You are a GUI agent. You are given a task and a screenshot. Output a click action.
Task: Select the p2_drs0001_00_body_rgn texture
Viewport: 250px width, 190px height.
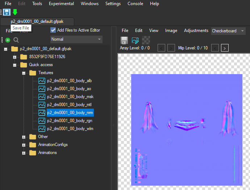click(x=70, y=121)
